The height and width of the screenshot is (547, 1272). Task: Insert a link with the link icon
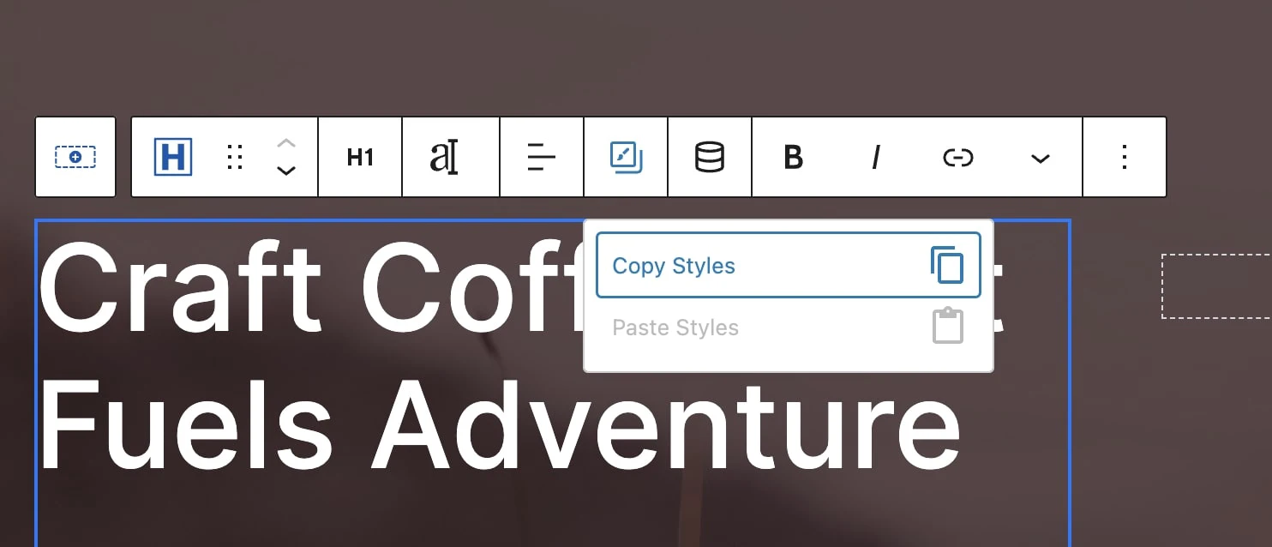(957, 158)
